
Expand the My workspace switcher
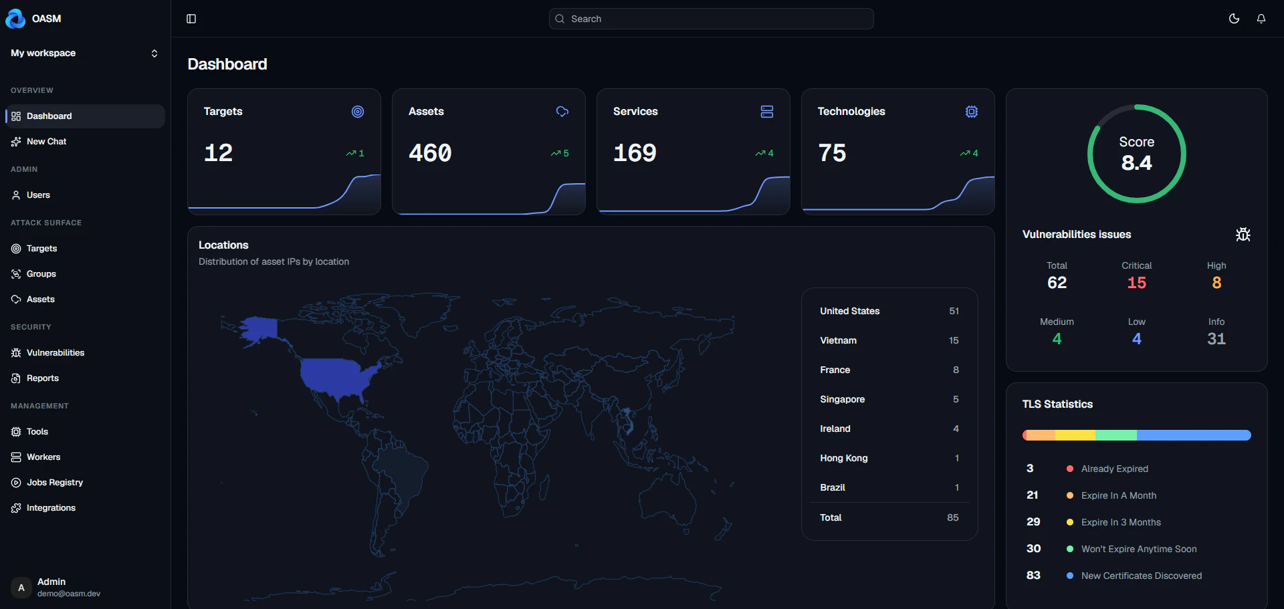(x=85, y=53)
